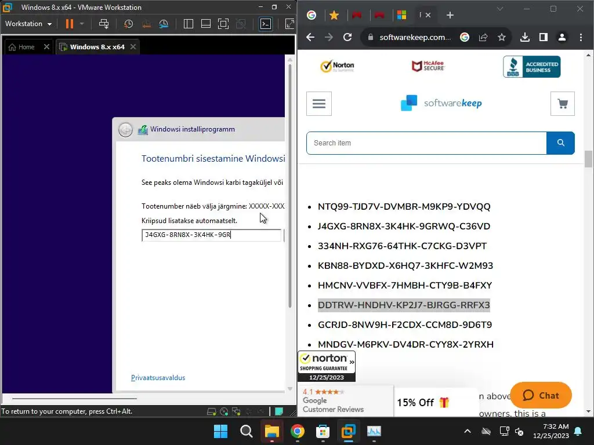Screen dimensions: 594x445
Task: Click the Search item field
Action: [426, 143]
